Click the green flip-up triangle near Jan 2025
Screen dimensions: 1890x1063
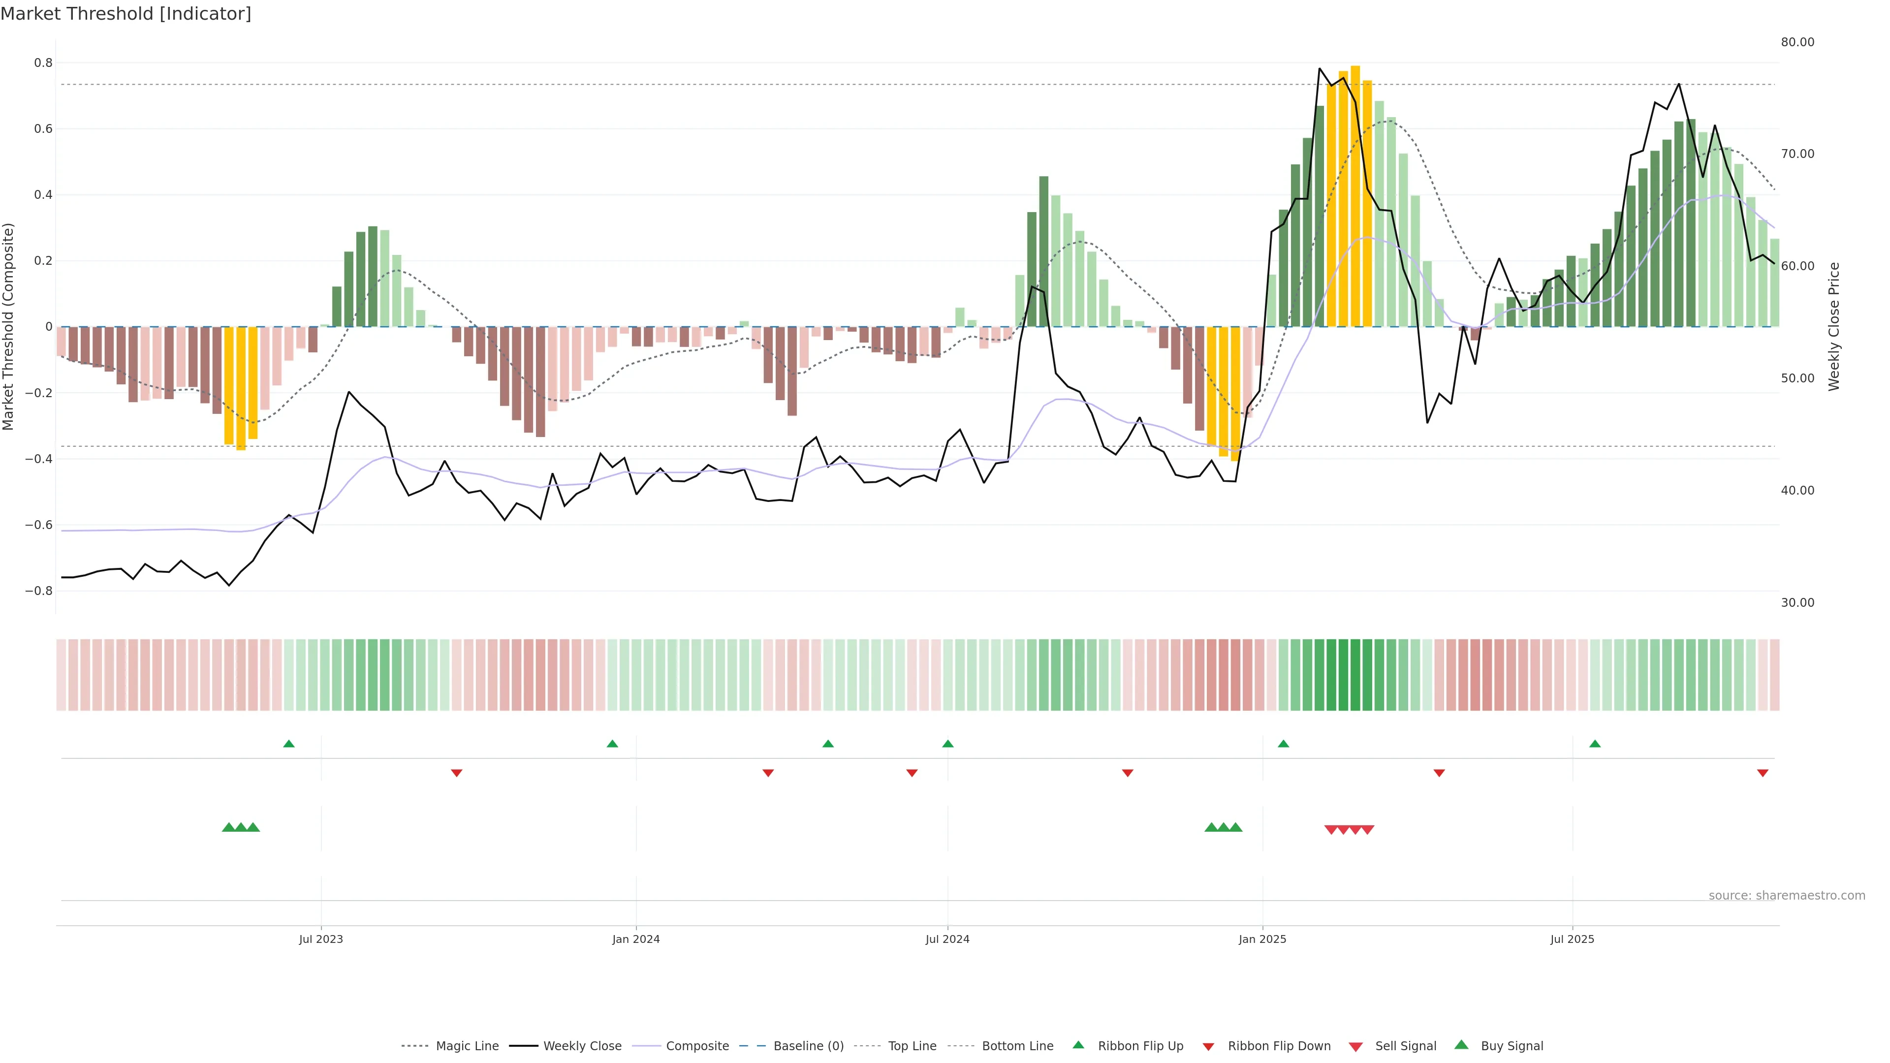(x=1283, y=744)
